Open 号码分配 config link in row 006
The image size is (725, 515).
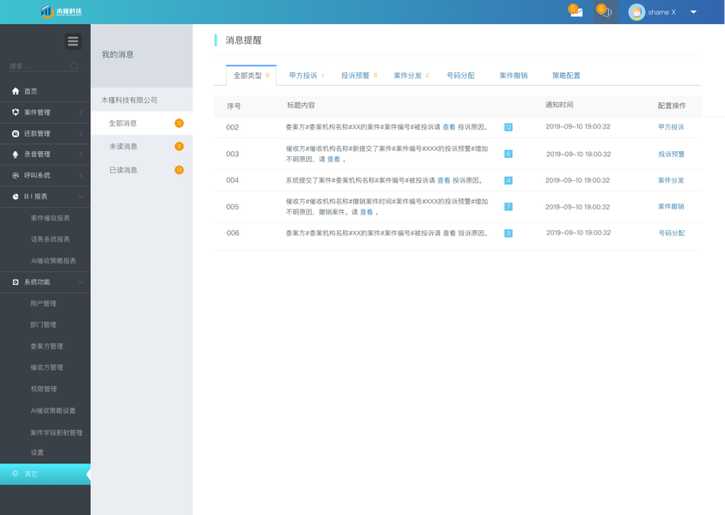coord(672,233)
